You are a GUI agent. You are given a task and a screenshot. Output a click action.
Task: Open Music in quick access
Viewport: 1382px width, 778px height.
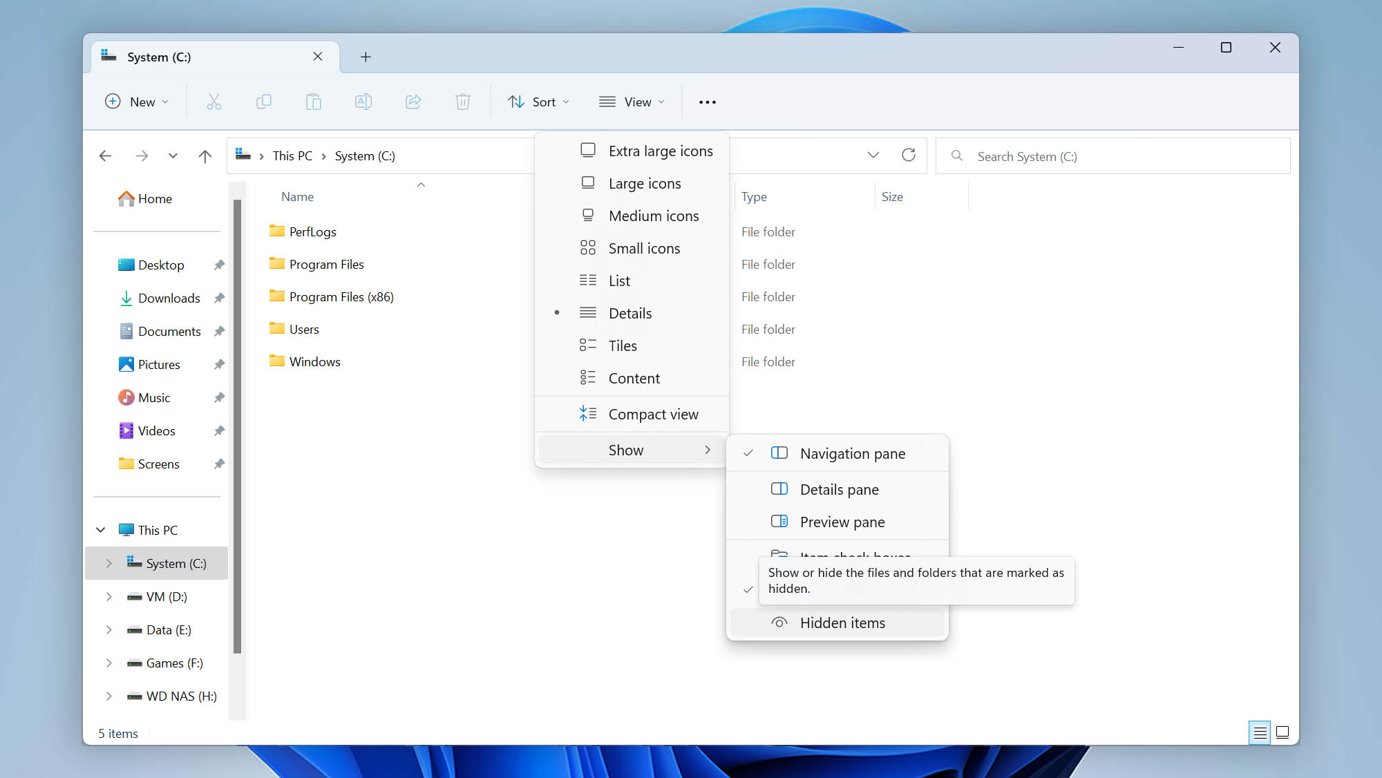[144, 398]
